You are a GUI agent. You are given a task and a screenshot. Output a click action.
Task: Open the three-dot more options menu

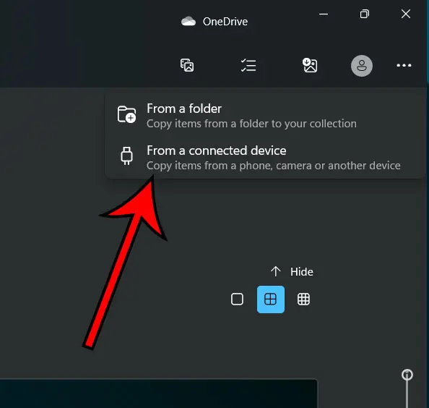point(404,65)
